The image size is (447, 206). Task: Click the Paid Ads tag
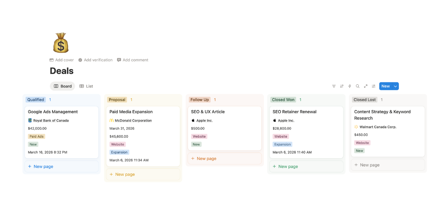point(36,137)
